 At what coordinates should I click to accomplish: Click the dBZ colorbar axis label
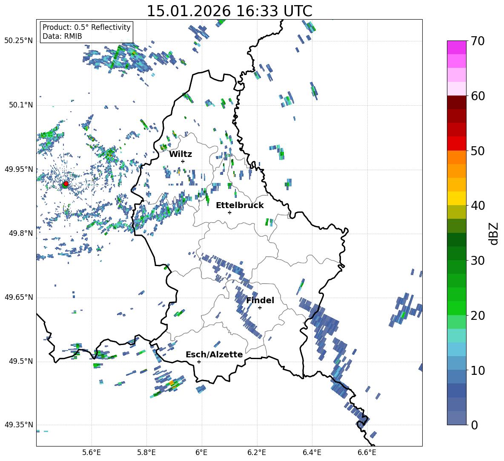494,234
